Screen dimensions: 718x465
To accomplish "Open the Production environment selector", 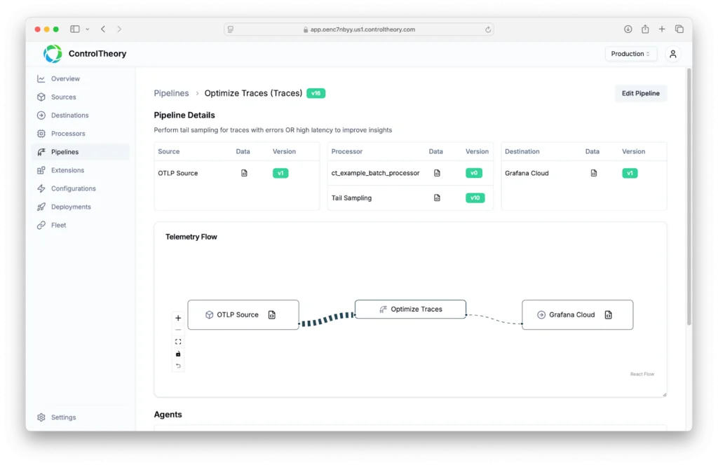I will click(630, 53).
